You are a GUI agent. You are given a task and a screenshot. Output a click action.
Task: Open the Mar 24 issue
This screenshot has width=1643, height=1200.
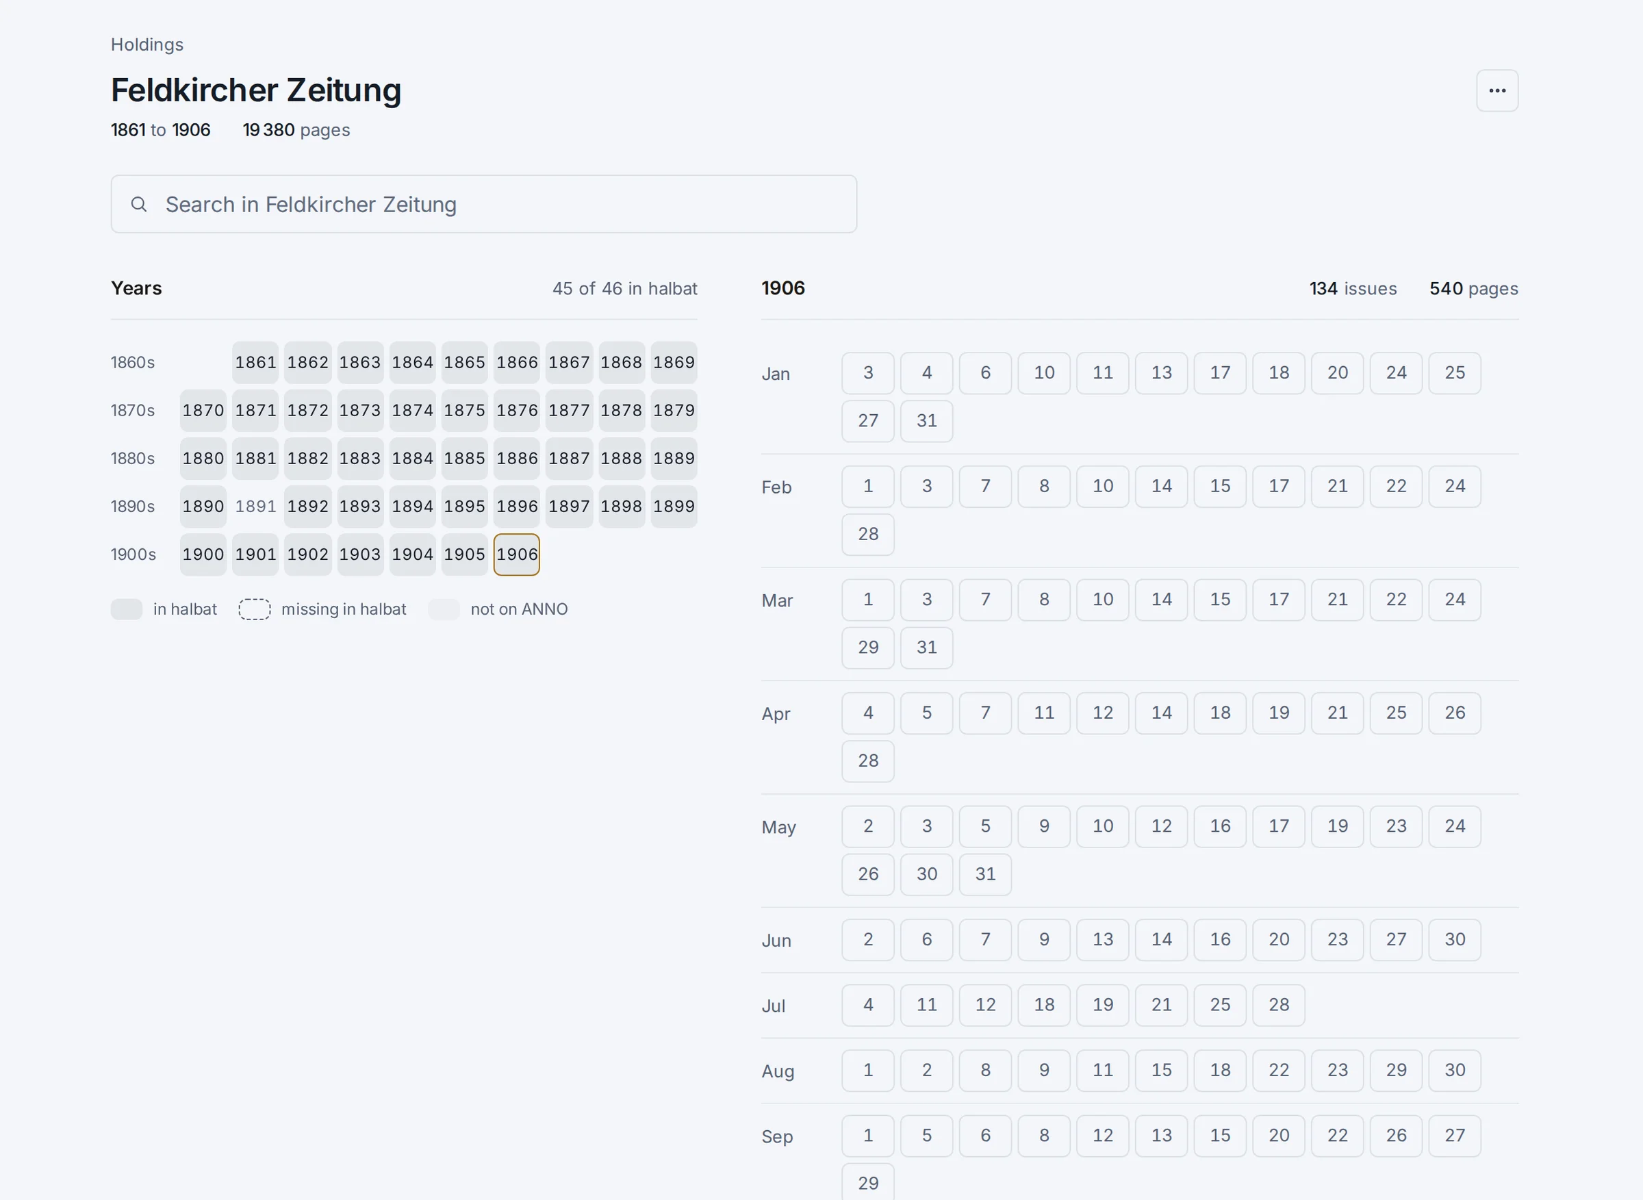click(x=1455, y=600)
